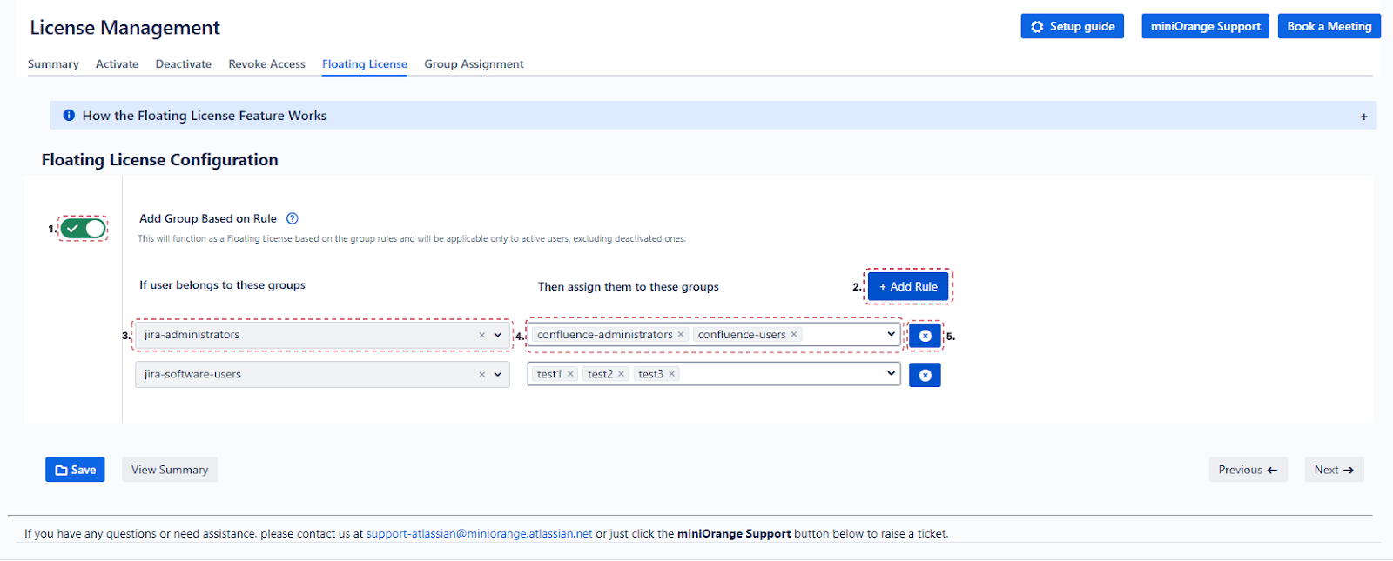Screen dimensions: 1393x561
Task: Click the empty area of the test tags field
Action: (x=779, y=374)
